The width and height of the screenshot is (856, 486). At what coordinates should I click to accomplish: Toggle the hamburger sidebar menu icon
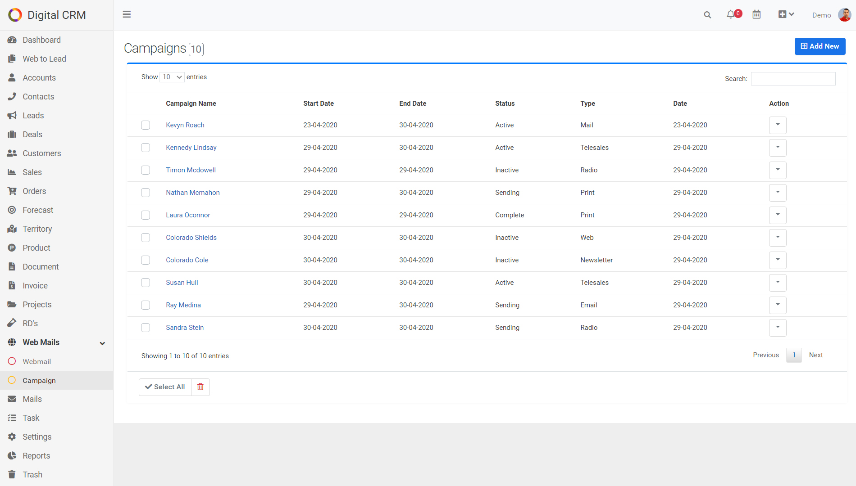(x=127, y=14)
